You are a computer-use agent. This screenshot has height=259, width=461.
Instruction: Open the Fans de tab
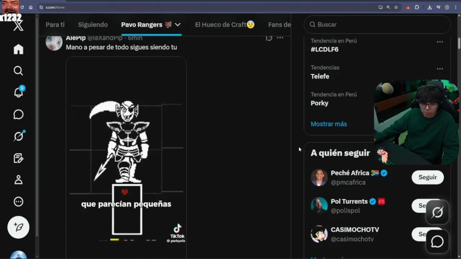(x=279, y=24)
